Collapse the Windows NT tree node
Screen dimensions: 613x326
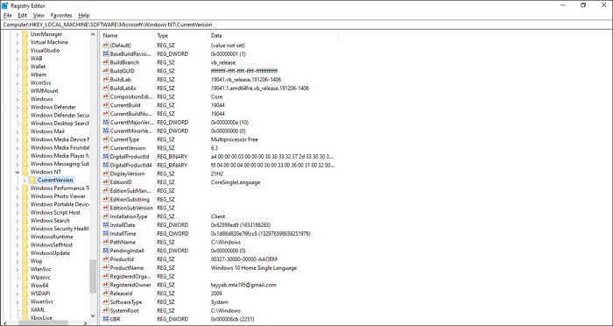[18, 172]
